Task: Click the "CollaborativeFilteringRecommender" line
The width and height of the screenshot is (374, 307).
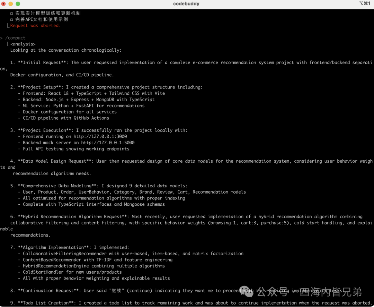Action: point(131,254)
